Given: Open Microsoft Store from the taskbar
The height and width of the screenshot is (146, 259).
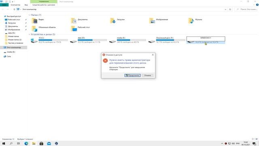Looking at the screenshot, I should tap(41, 143).
